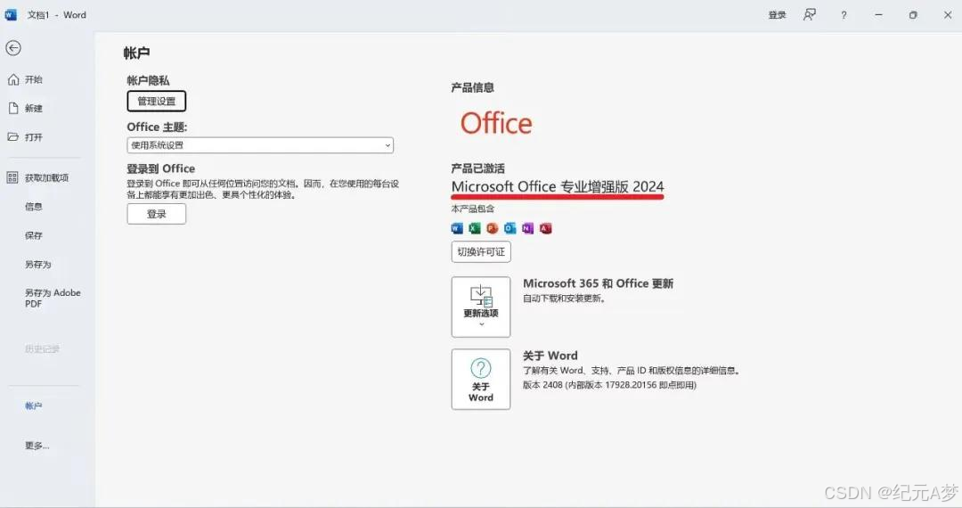Click 保存 in the sidebar
Screen dimensions: 962x508
pyautogui.click(x=34, y=235)
